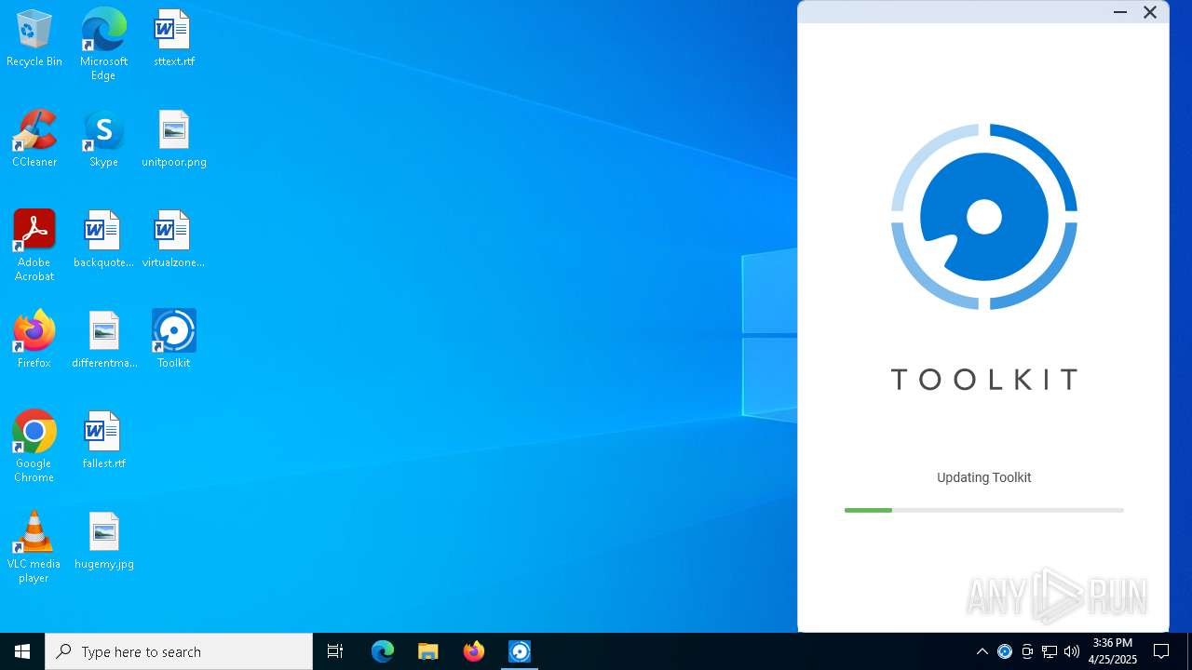The width and height of the screenshot is (1192, 670).
Task: Minimize the Toolkit updater window
Action: point(1120,12)
